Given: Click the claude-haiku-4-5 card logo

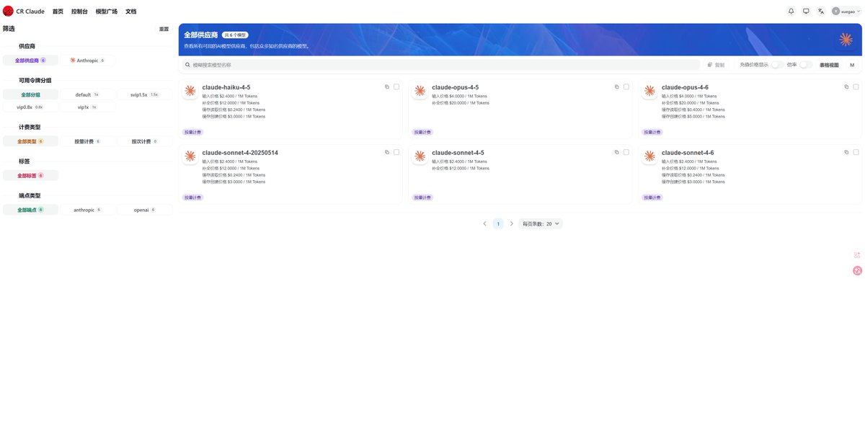Looking at the screenshot, I should click(x=190, y=91).
